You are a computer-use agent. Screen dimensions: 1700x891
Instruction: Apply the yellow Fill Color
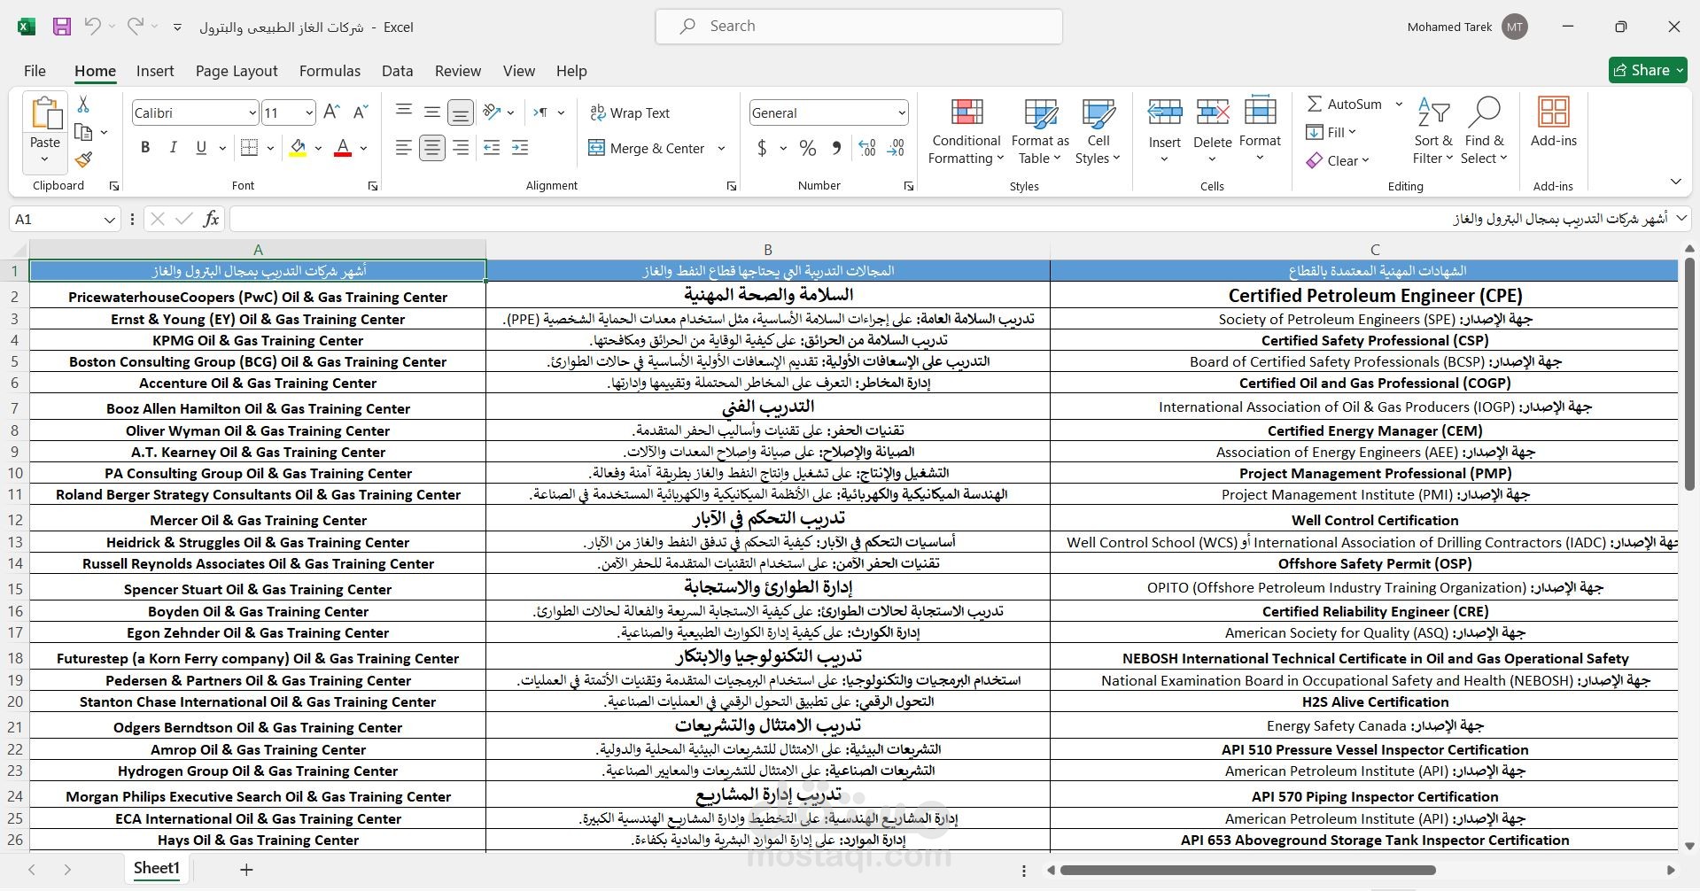pyautogui.click(x=299, y=148)
